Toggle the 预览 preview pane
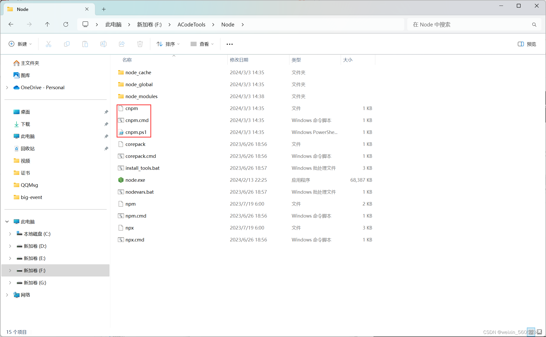This screenshot has width=546, height=337. tap(527, 44)
